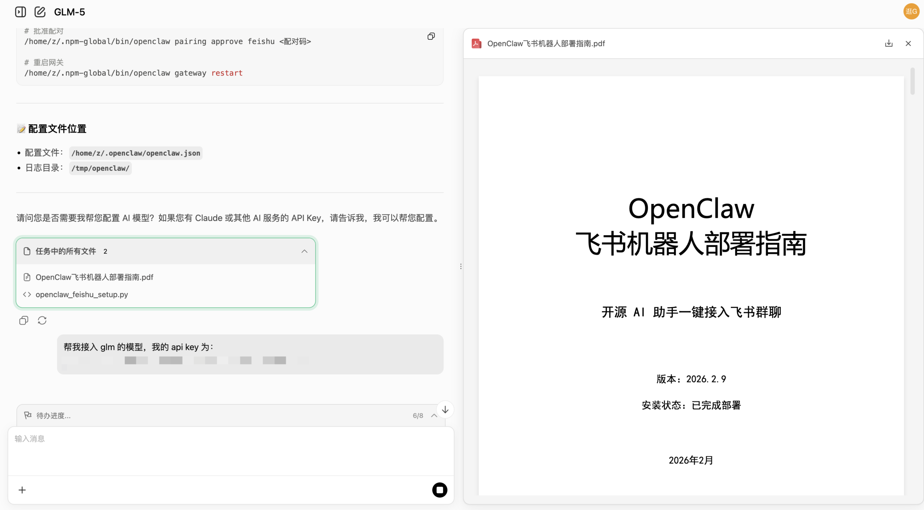Copy the code block with the copy icon
The height and width of the screenshot is (510, 924).
click(431, 36)
